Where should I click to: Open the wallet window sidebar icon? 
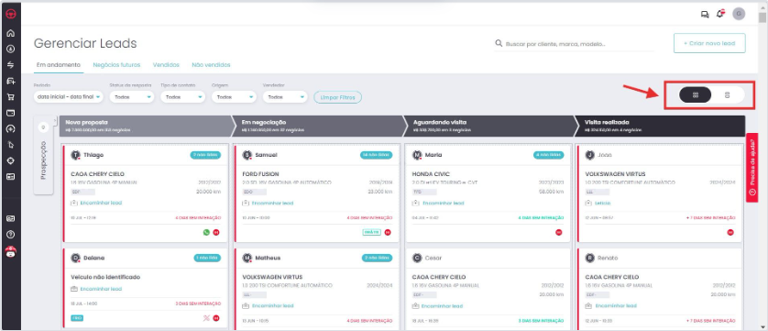(10, 113)
